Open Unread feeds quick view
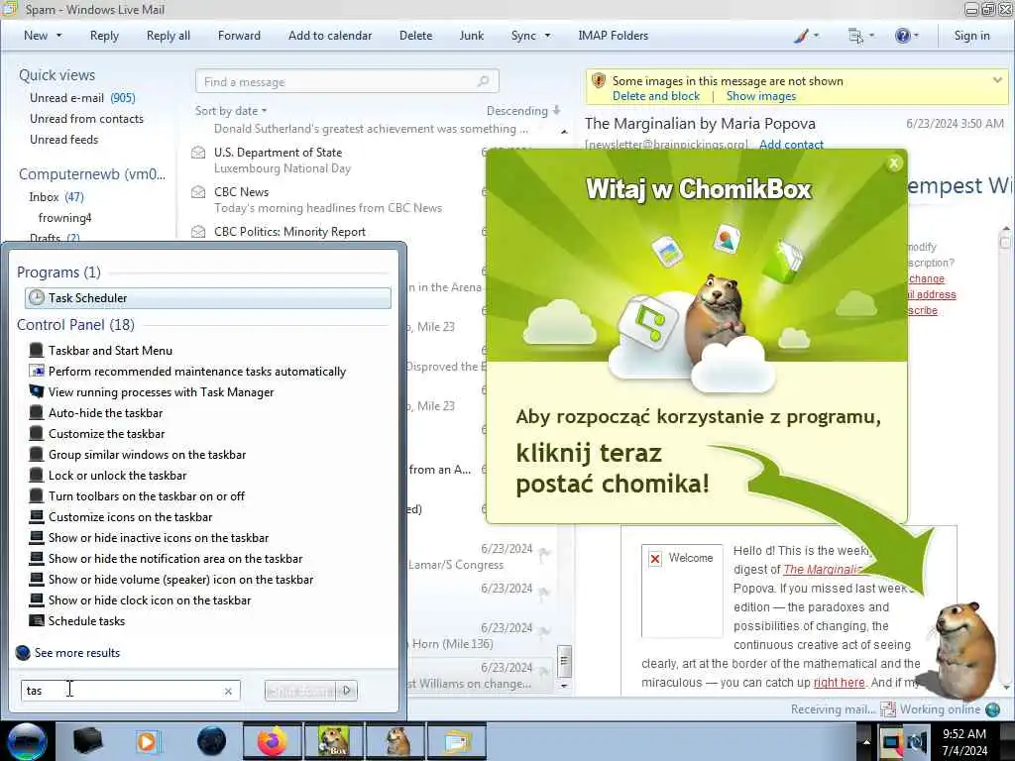Image resolution: width=1015 pixels, height=761 pixels. click(x=64, y=139)
